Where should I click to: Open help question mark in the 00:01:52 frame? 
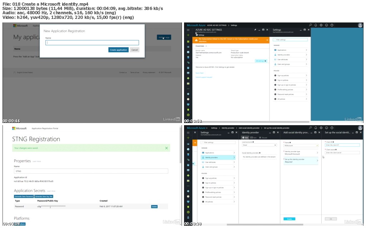(x=332, y=25)
